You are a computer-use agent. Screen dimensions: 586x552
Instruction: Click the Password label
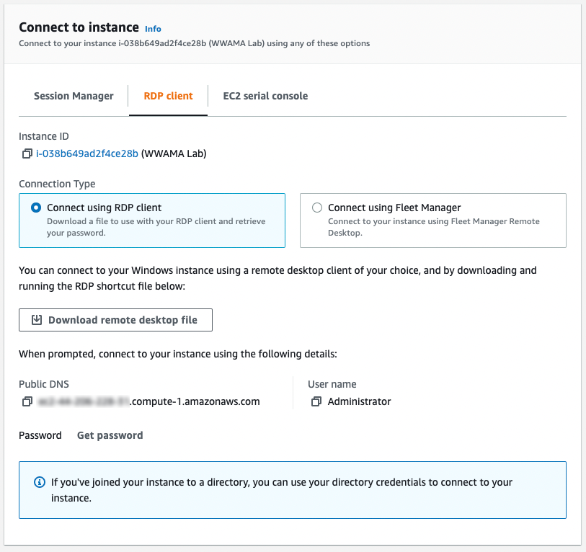click(x=40, y=435)
